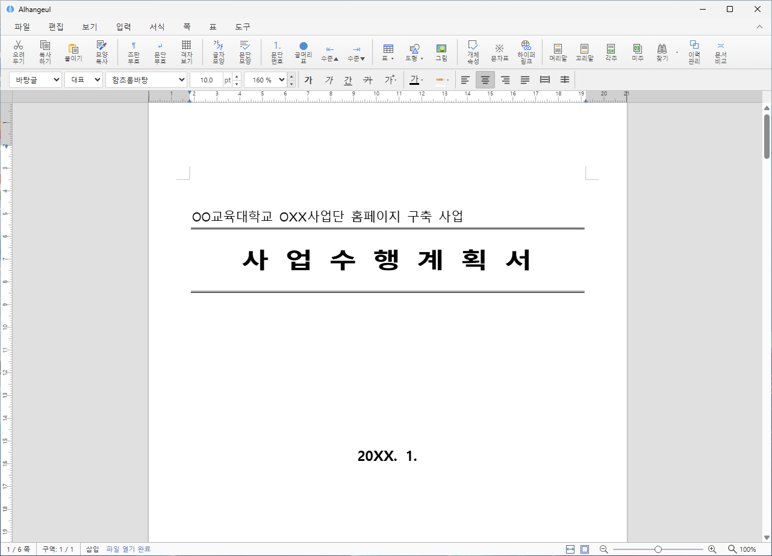Open the 160 % line spacing dropdown
Screen dimensions: 772x556
(266, 79)
